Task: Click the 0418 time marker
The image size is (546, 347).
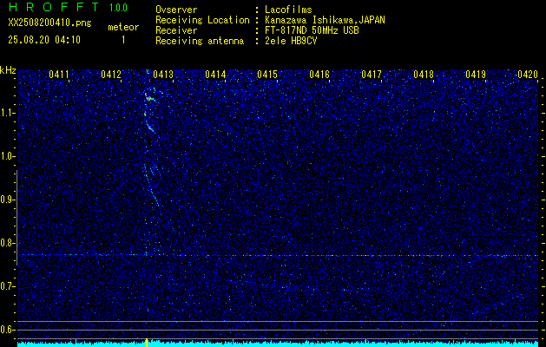Action: point(424,75)
